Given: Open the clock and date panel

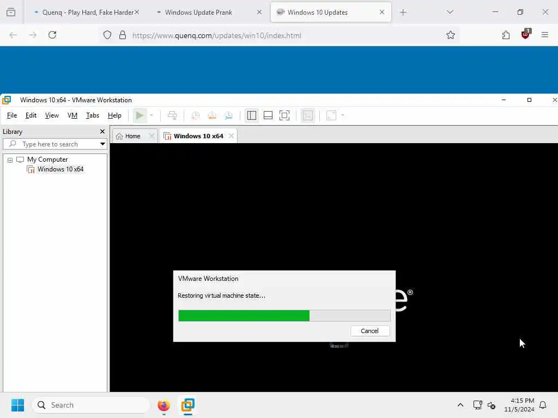Looking at the screenshot, I should [x=519, y=405].
